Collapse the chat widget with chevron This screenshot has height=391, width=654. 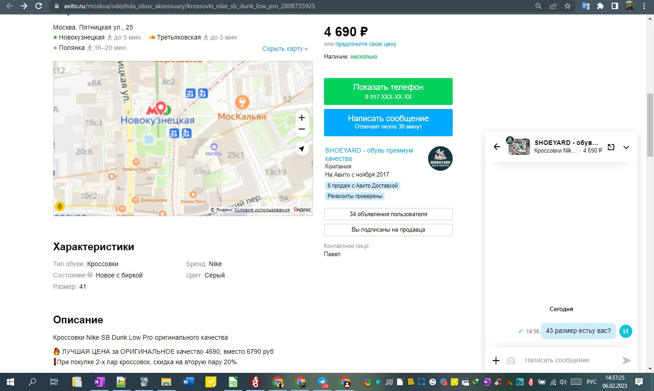(x=626, y=147)
